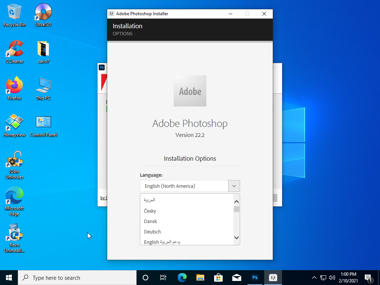Minimize the Adobe Photoshop Installer window

(230, 14)
